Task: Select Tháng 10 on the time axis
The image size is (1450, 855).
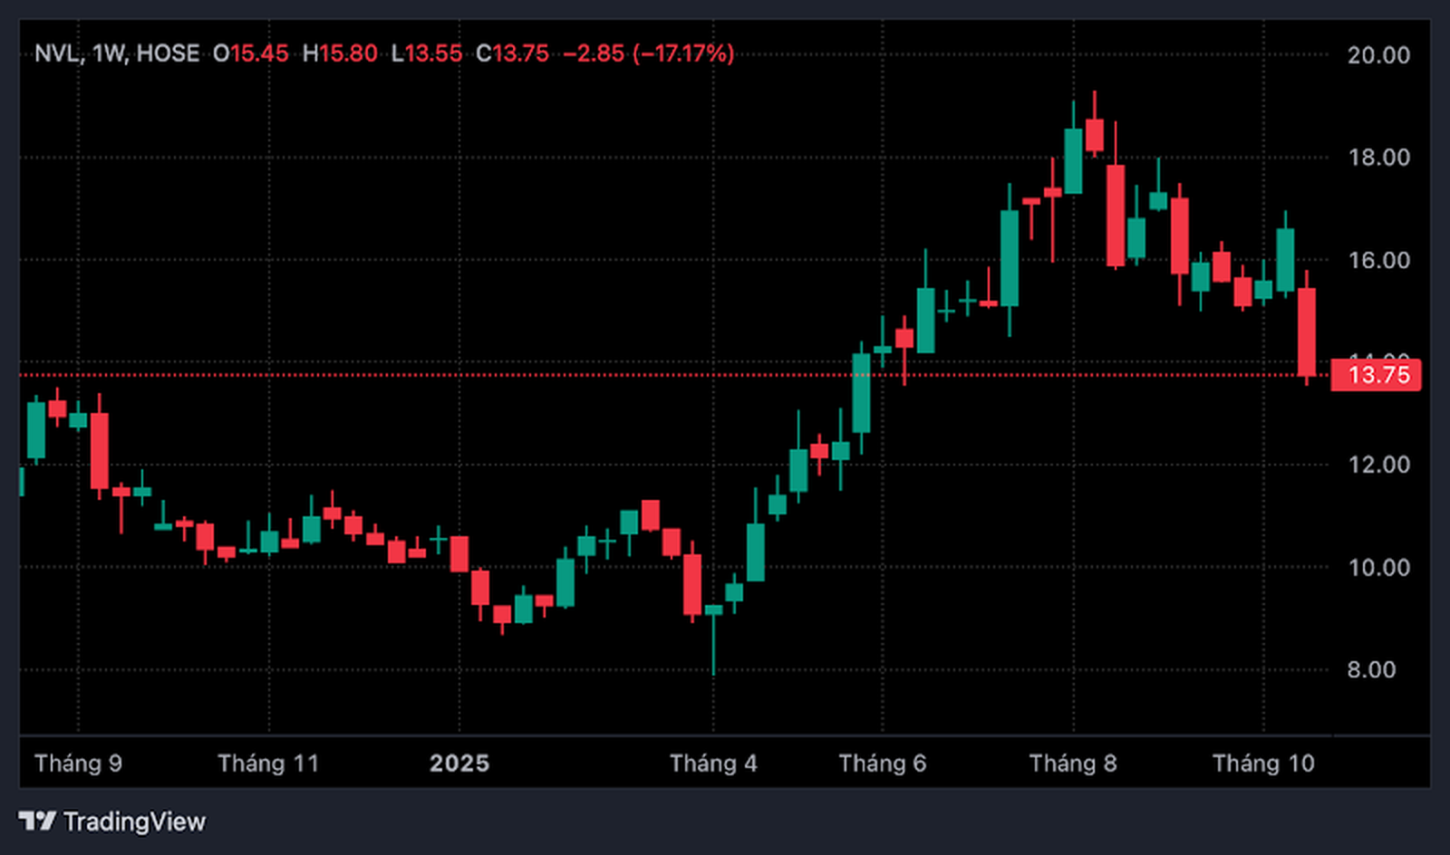Action: point(1263,764)
